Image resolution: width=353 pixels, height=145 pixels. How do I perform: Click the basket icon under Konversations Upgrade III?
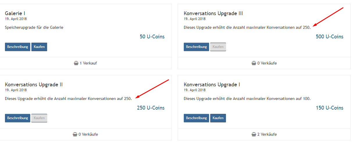[x=254, y=63]
